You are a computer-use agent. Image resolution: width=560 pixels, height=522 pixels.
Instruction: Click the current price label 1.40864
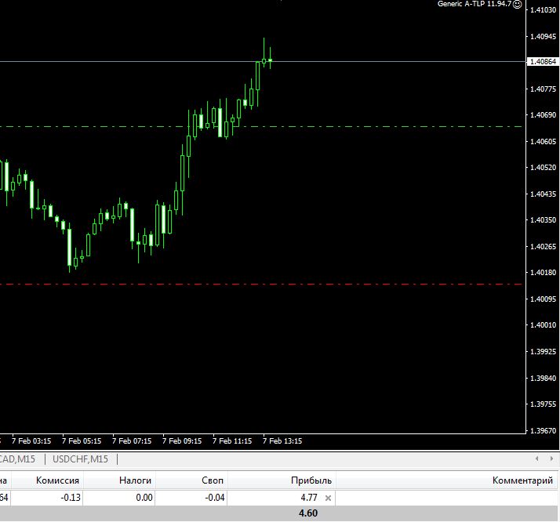tap(543, 62)
